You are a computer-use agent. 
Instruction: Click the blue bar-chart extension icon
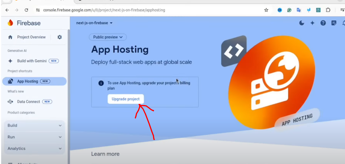[309, 10]
